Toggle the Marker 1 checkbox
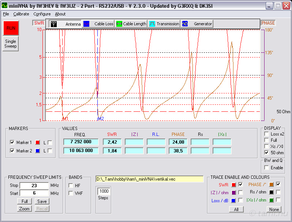This screenshot has height=222, width=292. [x=12, y=143]
